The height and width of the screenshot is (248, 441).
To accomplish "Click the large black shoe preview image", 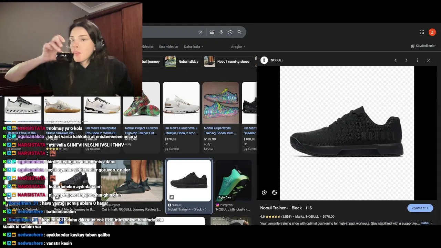I will (347, 133).
